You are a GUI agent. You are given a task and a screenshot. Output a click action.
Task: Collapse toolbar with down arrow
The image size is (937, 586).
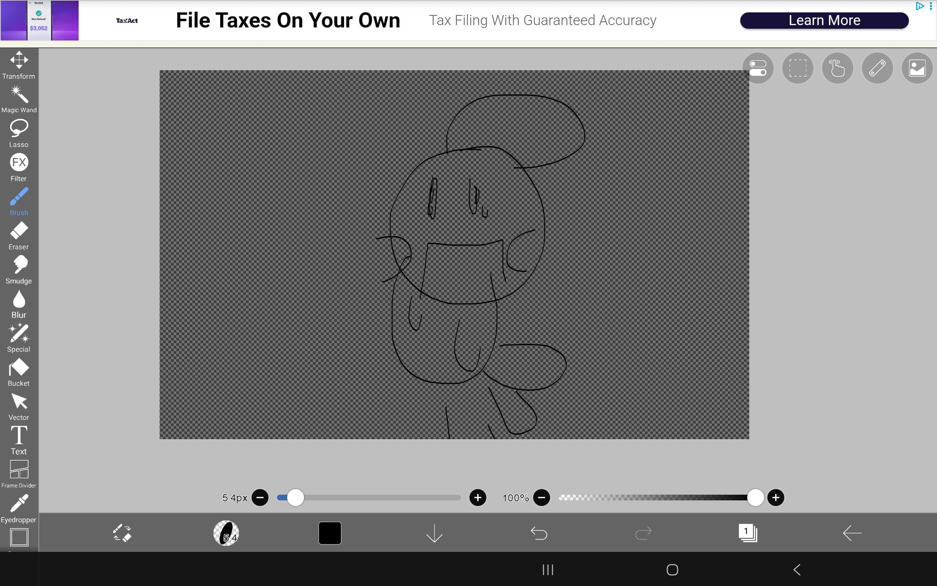(434, 533)
